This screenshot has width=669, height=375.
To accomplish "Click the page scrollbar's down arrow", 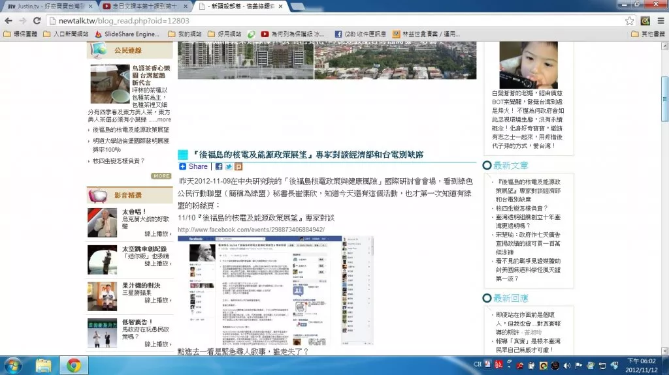I will (664, 351).
